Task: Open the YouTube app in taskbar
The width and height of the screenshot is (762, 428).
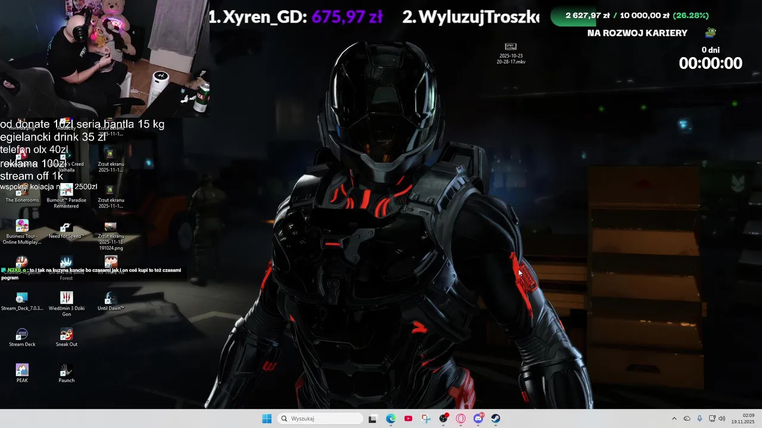Action: click(408, 418)
